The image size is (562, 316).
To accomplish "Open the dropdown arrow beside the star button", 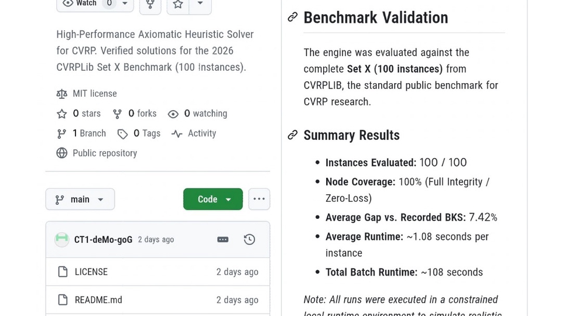I will pyautogui.click(x=200, y=5).
